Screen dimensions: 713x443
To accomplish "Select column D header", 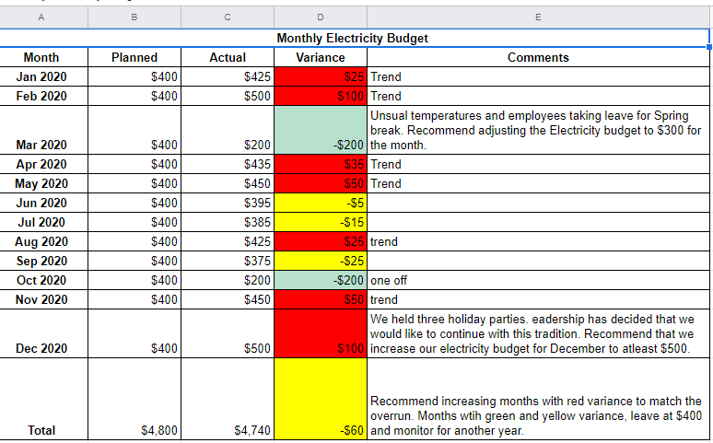I will point(321,17).
